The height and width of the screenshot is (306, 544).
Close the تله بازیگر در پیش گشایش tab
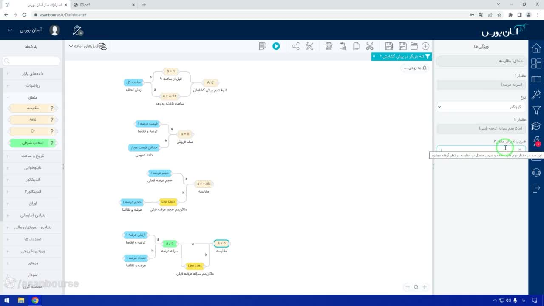coord(374,56)
